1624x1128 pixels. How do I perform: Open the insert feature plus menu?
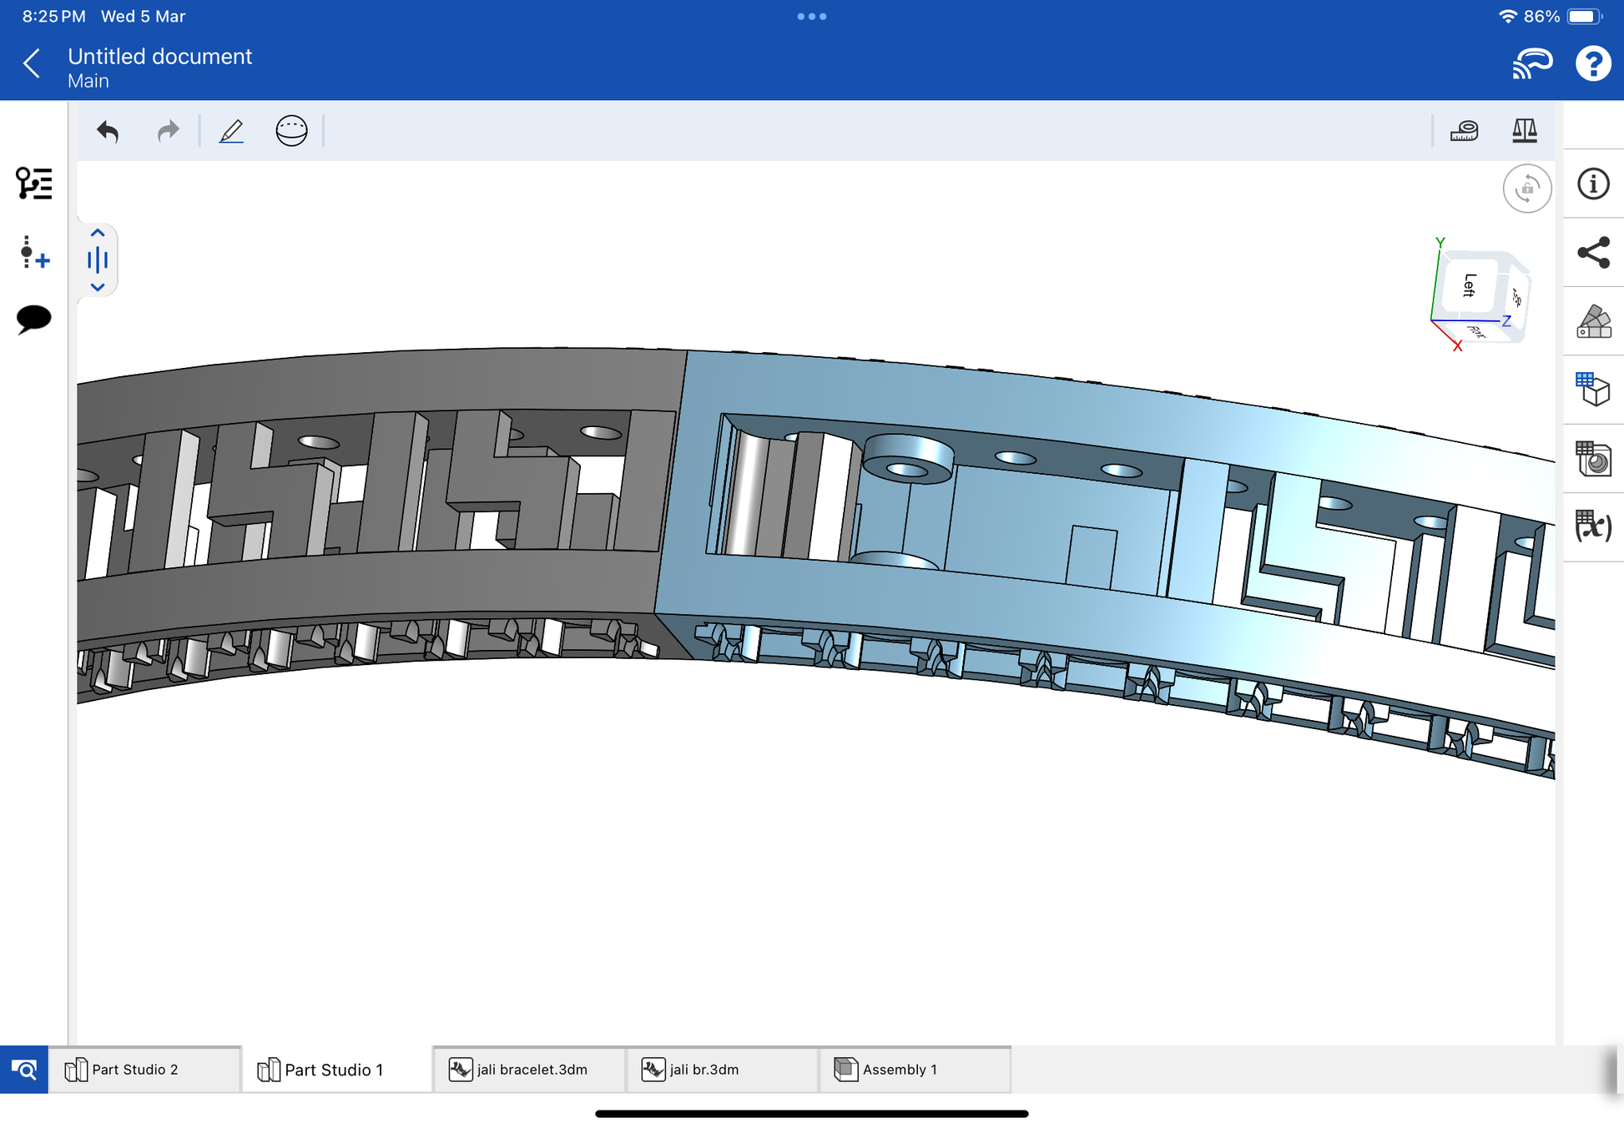click(x=33, y=252)
